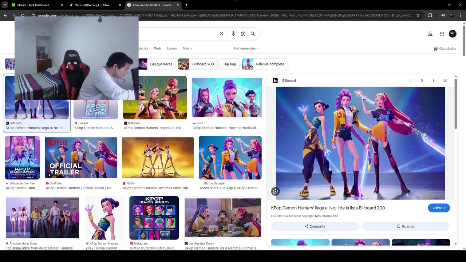Viewport: 466px width, 262px height.
Task: Select the Las guerreras filter chip
Action: coord(157,64)
